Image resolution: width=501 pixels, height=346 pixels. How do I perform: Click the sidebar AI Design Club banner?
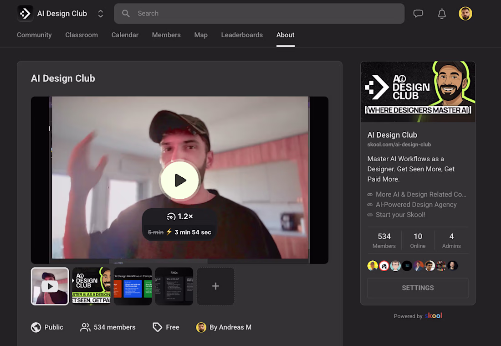tap(418, 92)
